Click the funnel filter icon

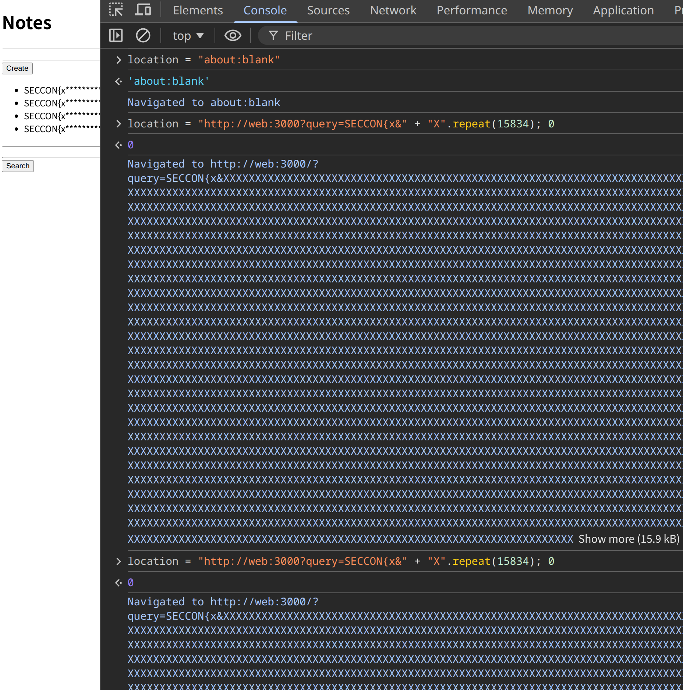coord(273,36)
